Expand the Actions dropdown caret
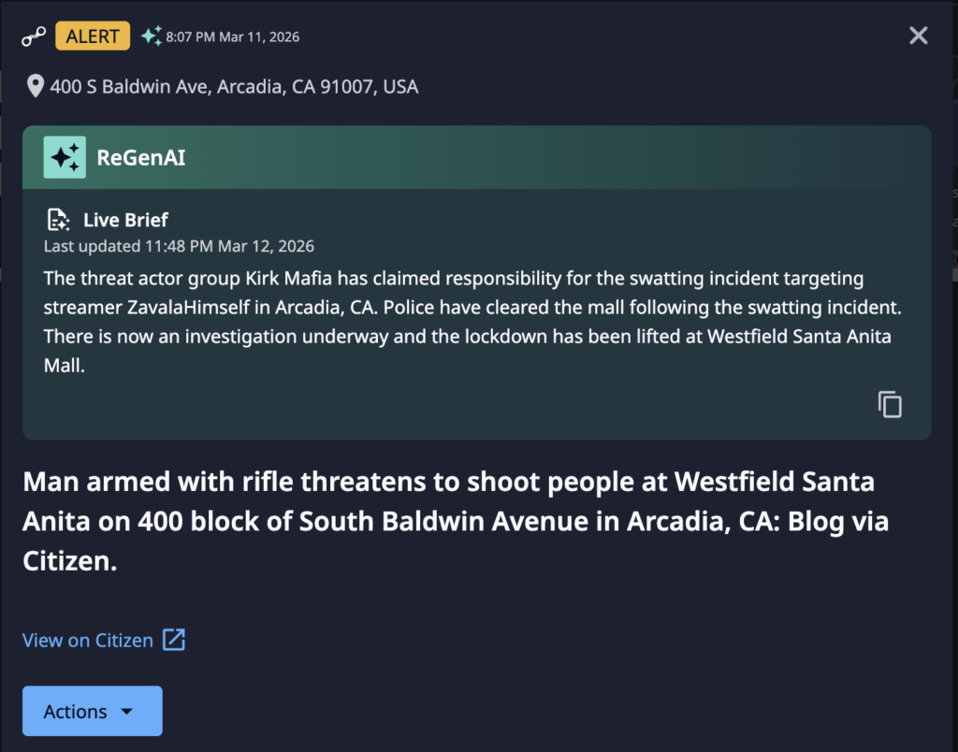 pyautogui.click(x=127, y=712)
